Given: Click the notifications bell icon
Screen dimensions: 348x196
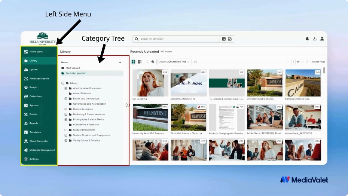Looking at the screenshot, I should coord(307,39).
